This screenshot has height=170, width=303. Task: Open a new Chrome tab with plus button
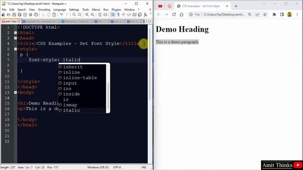pos(236,6)
